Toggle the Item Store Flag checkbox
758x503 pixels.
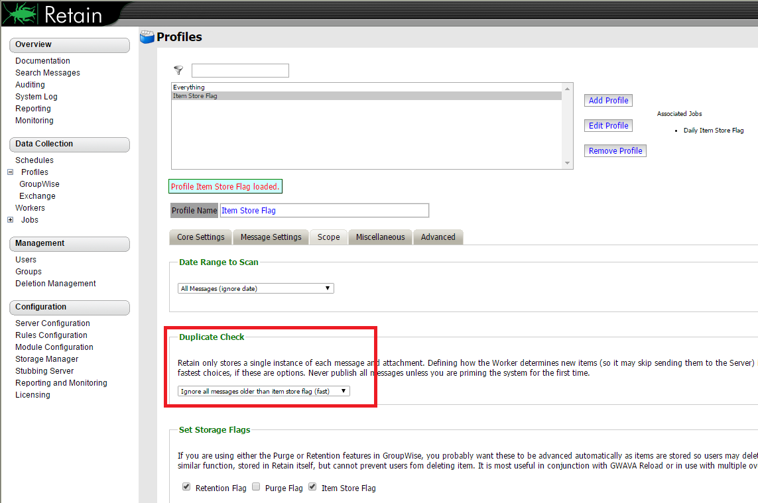(312, 486)
